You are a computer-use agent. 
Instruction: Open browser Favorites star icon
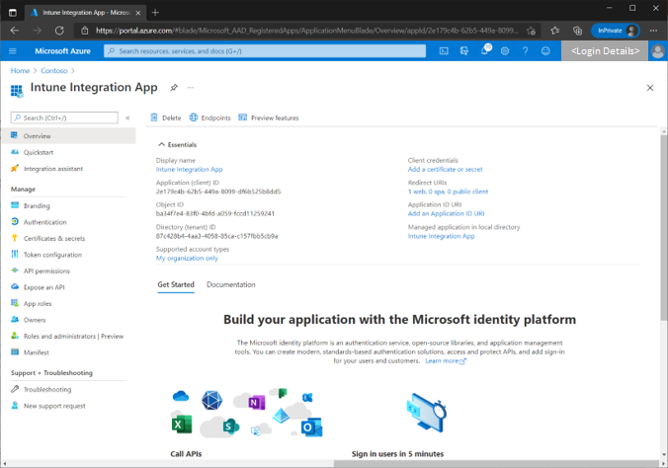coord(554,31)
